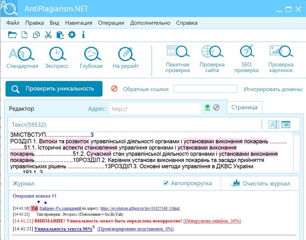Click highlighted word Сучасний in text
Screen dimensions: 306x240
[x=99, y=154]
